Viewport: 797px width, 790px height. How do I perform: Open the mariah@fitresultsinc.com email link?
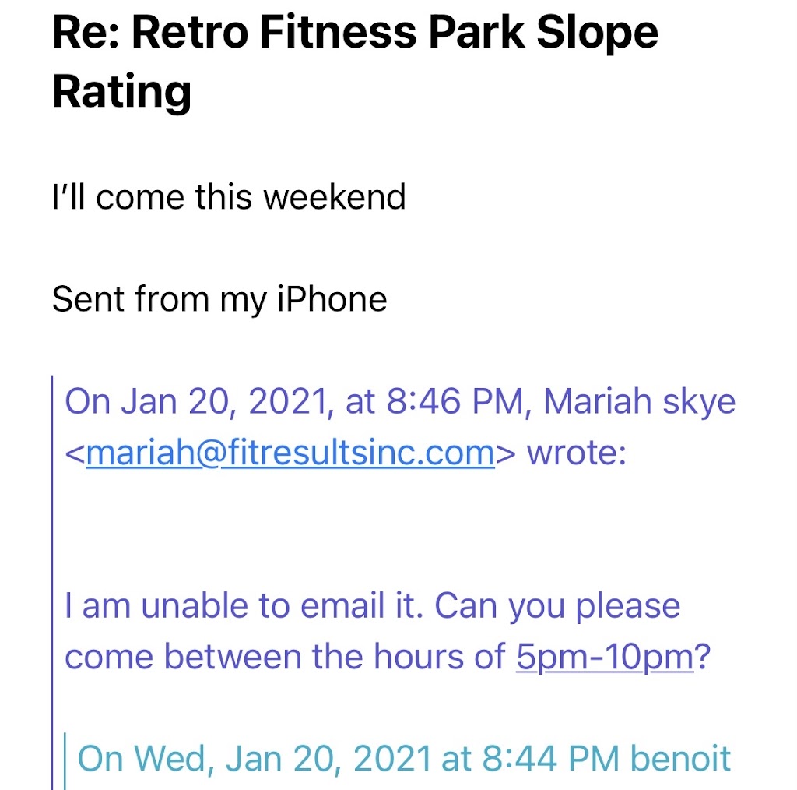click(290, 453)
